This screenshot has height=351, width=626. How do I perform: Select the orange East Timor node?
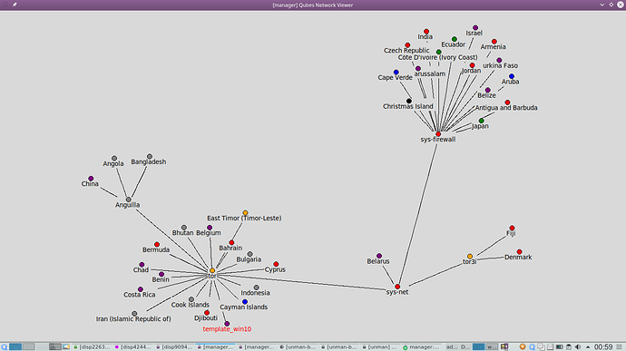245,213
